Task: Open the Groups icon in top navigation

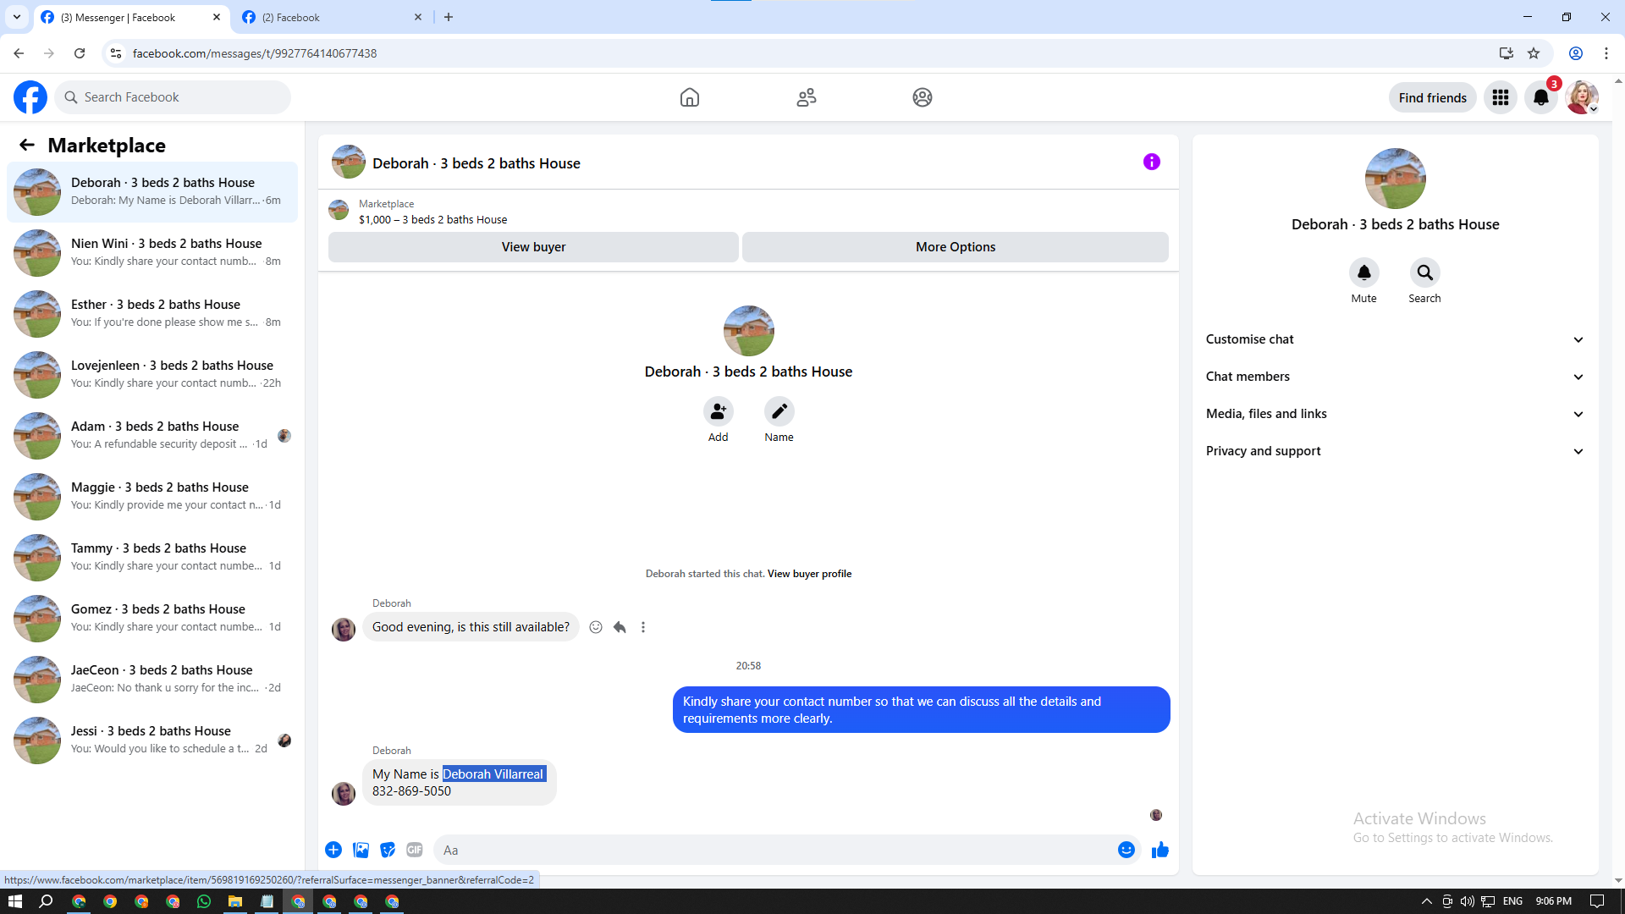Action: tap(923, 97)
